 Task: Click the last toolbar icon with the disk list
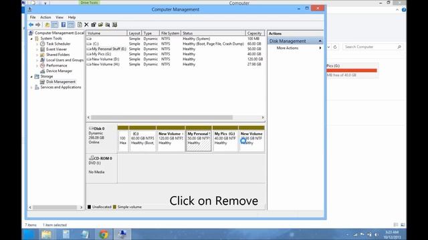[x=114, y=25]
